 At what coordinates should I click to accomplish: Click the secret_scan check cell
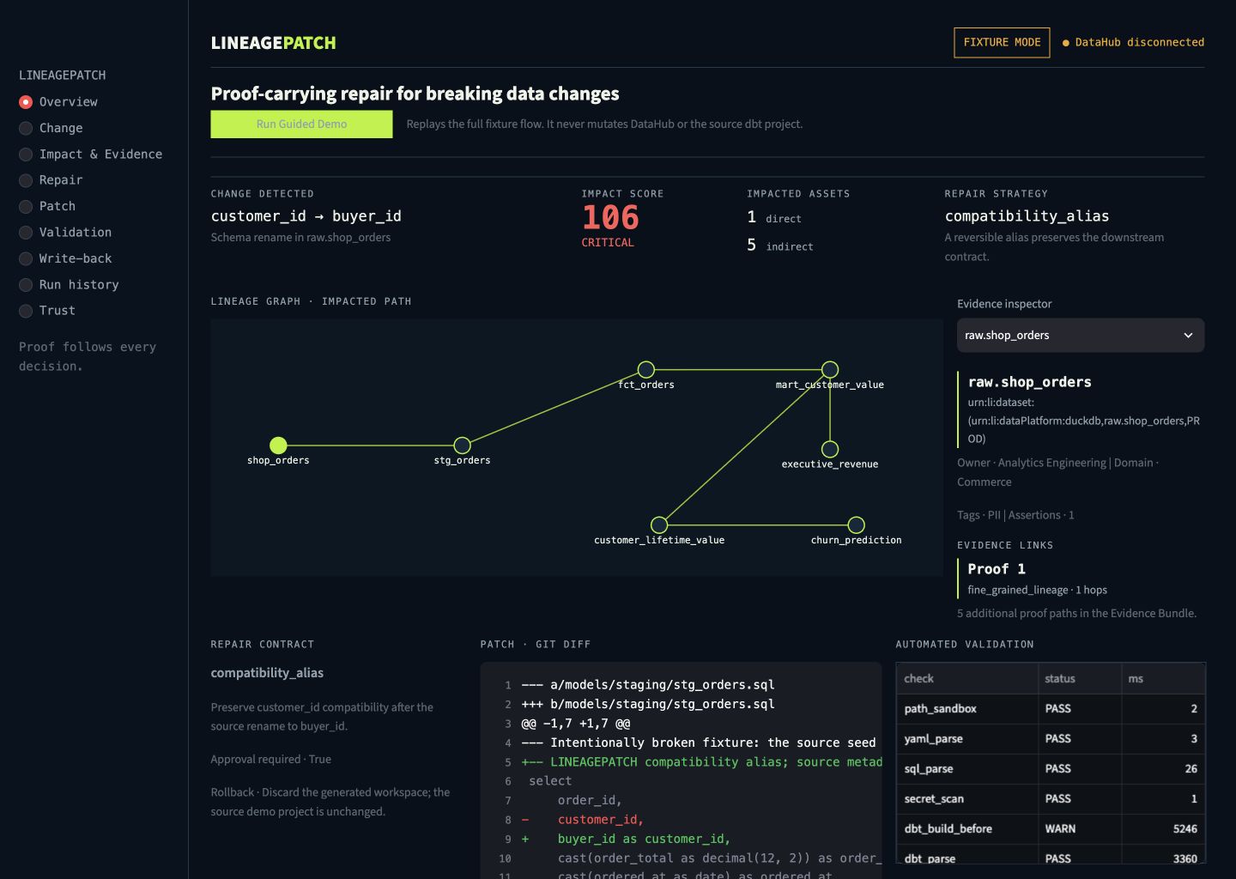tap(966, 798)
